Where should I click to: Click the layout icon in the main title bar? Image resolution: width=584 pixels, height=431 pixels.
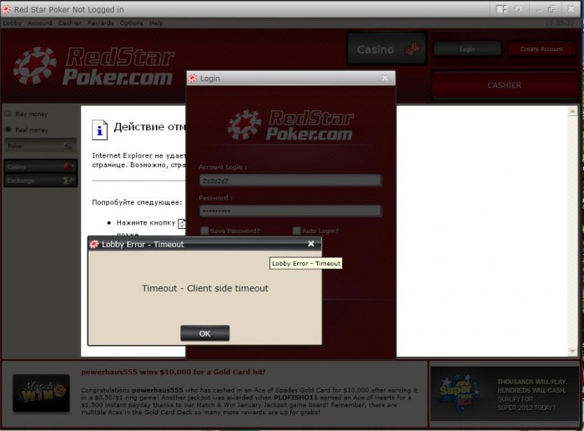501,8
